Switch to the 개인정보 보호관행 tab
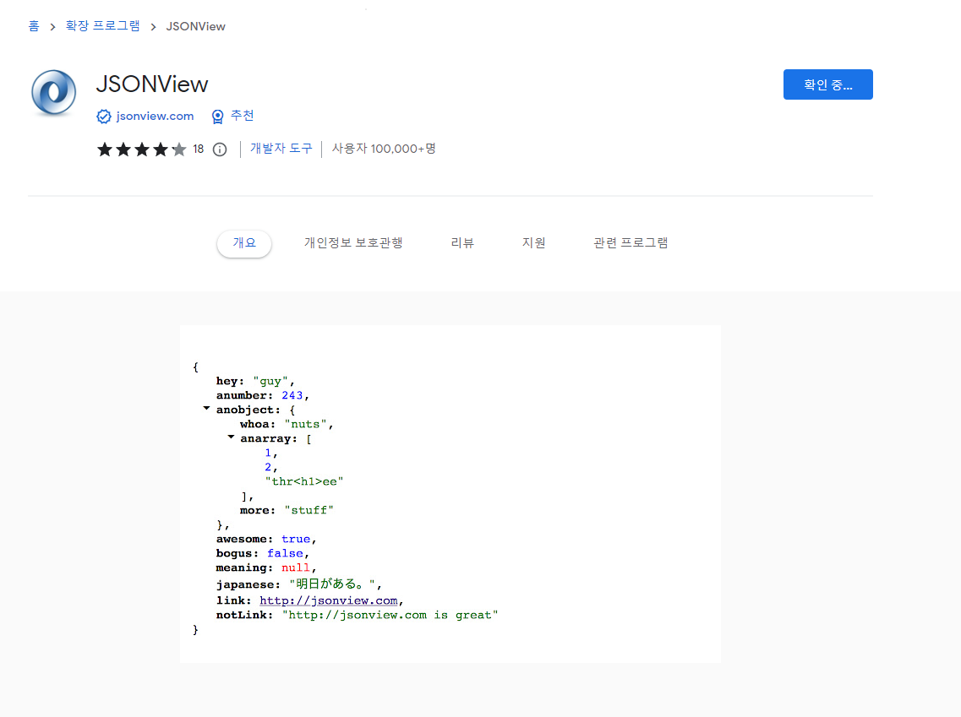 [353, 243]
